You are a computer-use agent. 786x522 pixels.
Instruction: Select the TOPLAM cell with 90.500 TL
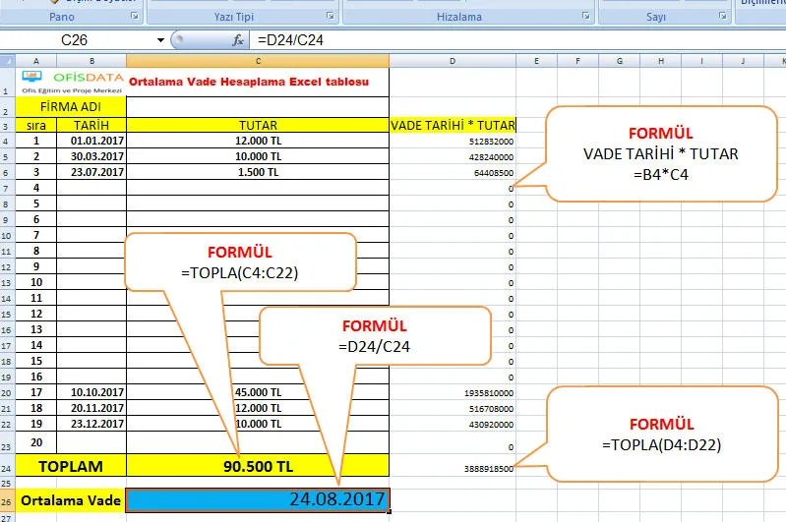click(258, 465)
